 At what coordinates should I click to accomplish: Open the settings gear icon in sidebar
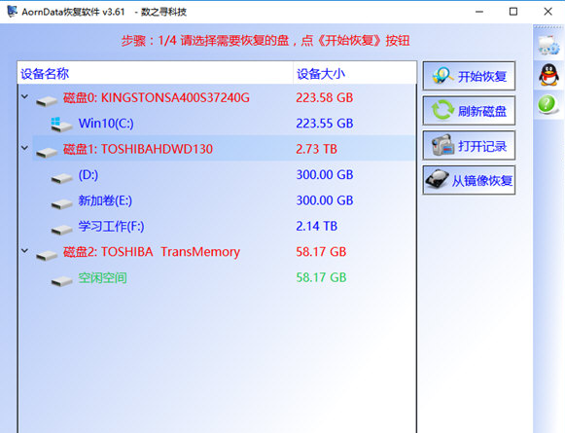548,46
